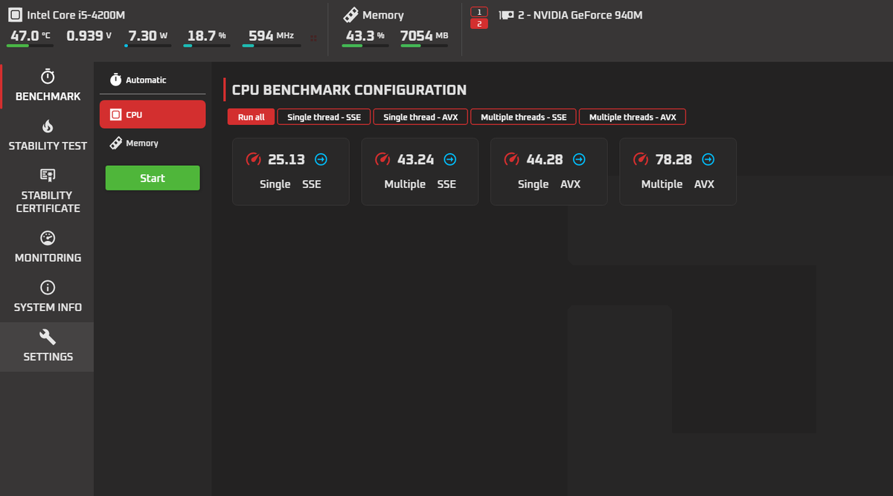Viewport: 893px width, 496px height.
Task: Select Single thread - SSE test
Action: [x=324, y=117]
